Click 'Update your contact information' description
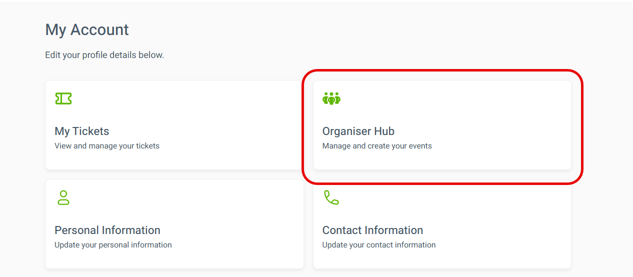Screen dimensions: 633x277 click(x=379, y=245)
